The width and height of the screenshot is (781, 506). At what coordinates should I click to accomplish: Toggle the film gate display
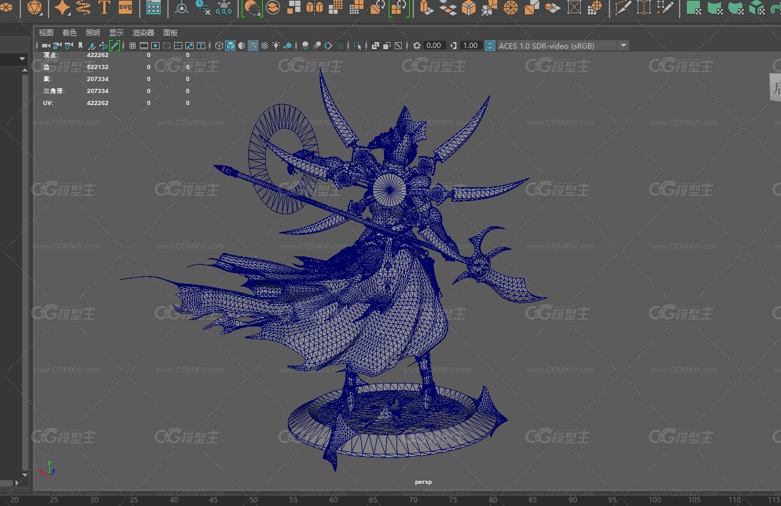click(x=144, y=46)
